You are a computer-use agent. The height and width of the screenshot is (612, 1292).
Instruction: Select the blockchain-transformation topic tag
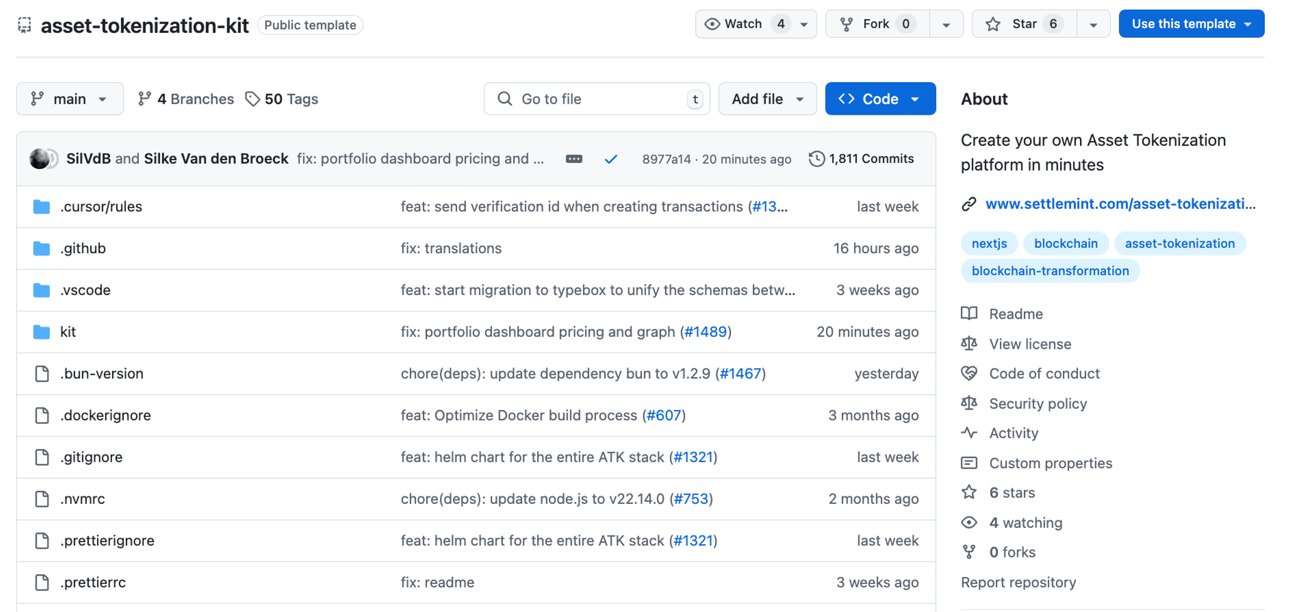pyautogui.click(x=1050, y=271)
